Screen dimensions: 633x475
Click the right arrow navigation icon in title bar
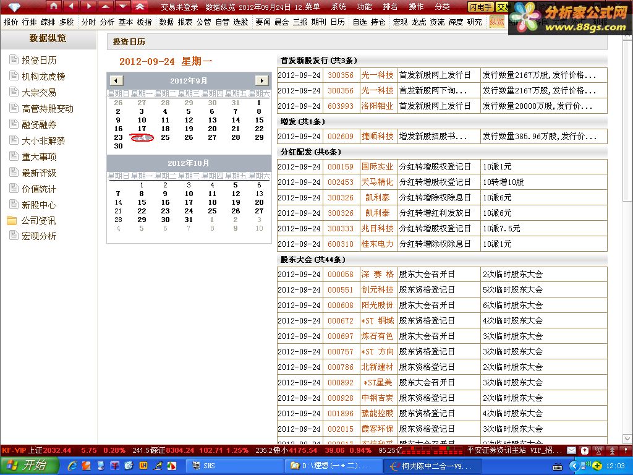pyautogui.click(x=88, y=6)
